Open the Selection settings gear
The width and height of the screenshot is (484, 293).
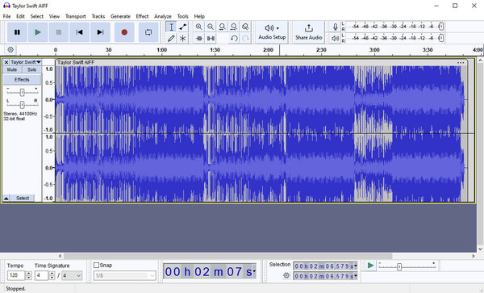pyautogui.click(x=286, y=275)
